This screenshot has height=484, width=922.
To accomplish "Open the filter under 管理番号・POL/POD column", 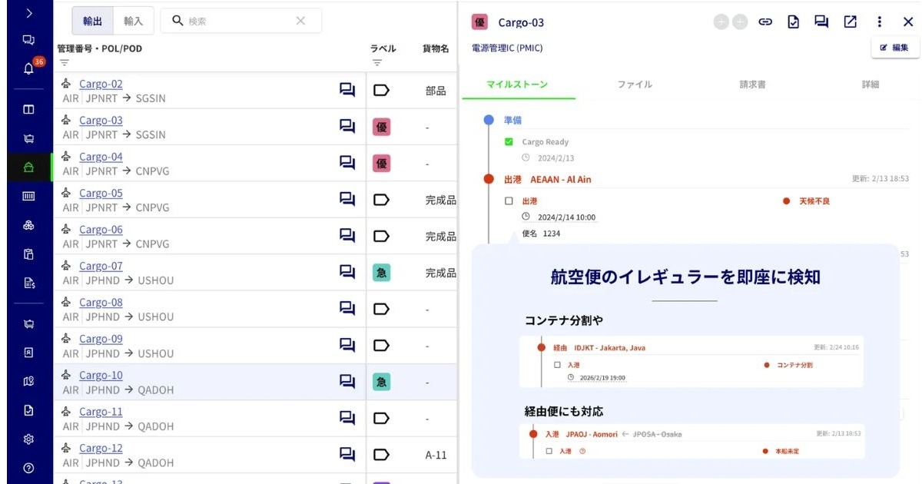I will click(x=65, y=63).
